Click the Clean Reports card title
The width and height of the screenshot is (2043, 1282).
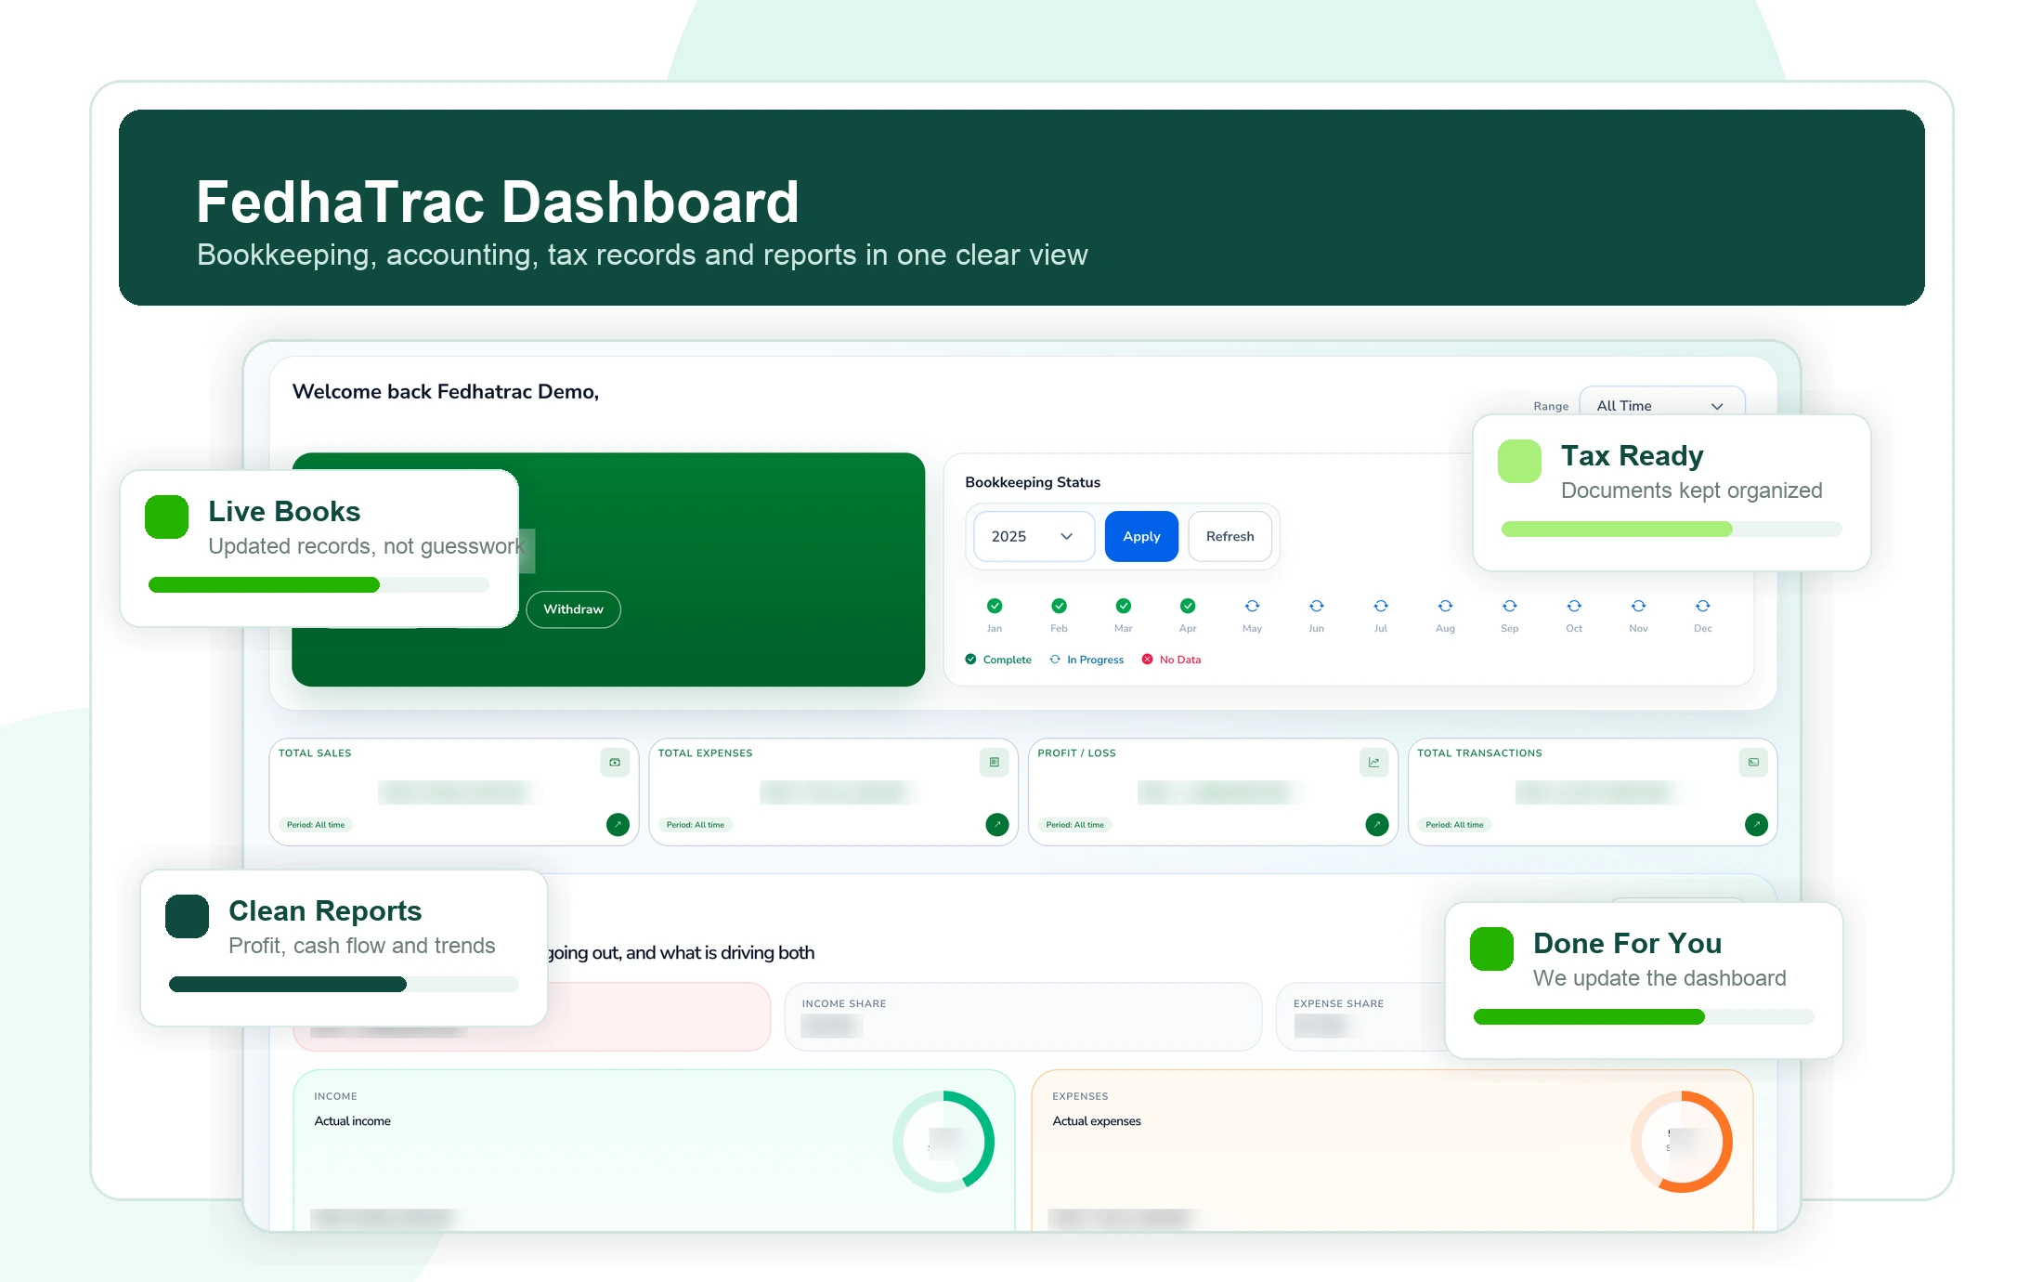click(325, 910)
